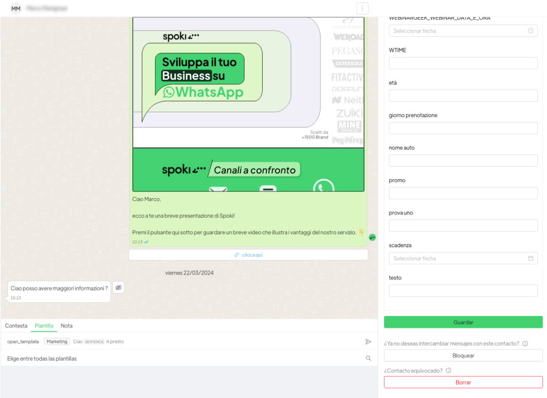Switch to the Contesta tab
The width and height of the screenshot is (547, 398).
(16, 326)
